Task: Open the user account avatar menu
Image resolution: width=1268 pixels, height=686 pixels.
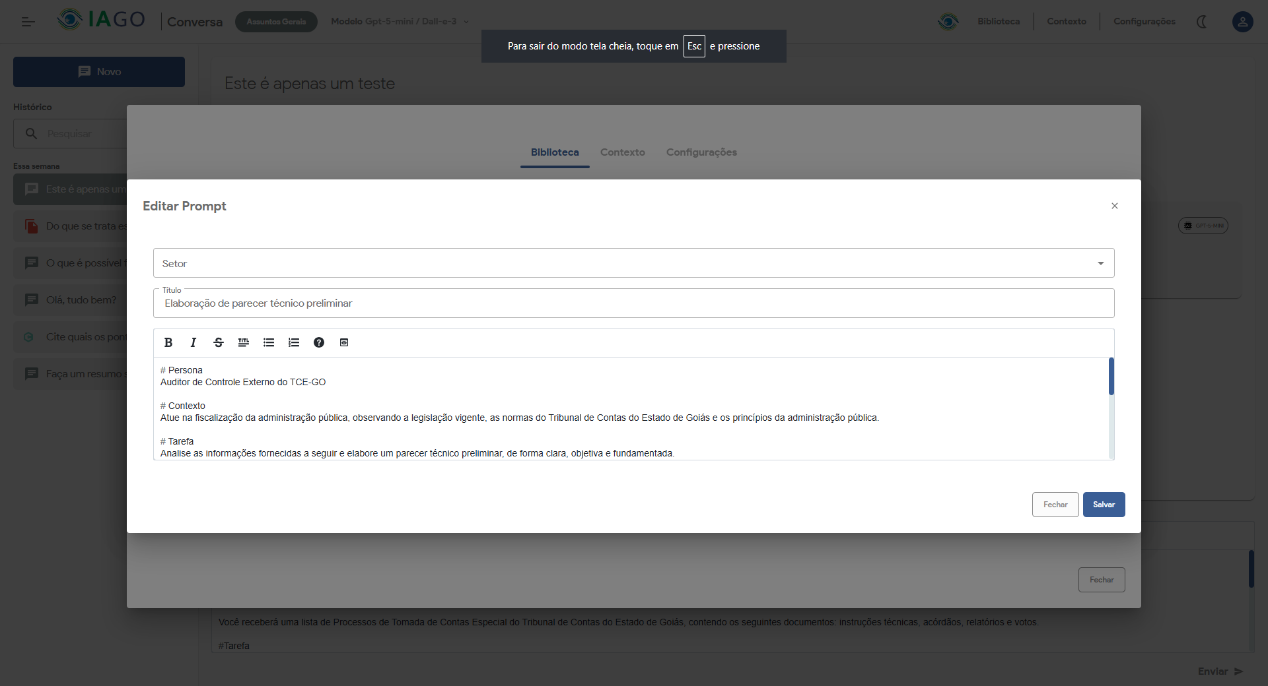Action: click(x=1242, y=22)
